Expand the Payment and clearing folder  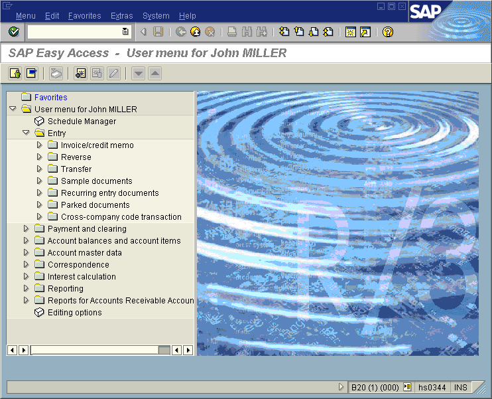(x=26, y=229)
